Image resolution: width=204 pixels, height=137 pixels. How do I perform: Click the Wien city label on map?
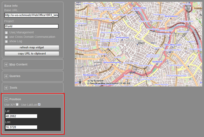141,43
